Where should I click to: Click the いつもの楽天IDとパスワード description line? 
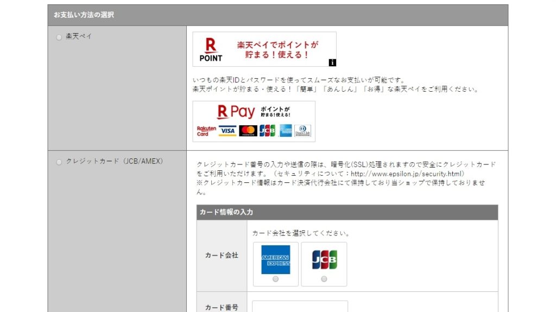(299, 80)
